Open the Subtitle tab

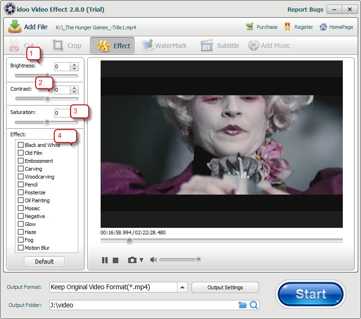(x=219, y=46)
